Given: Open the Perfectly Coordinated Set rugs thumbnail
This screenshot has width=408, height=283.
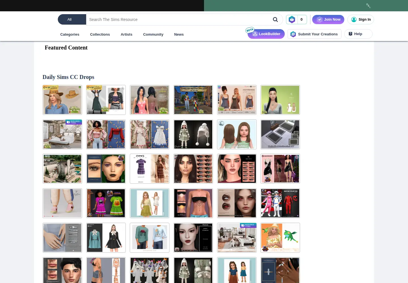Looking at the screenshot, I should click(x=280, y=134).
